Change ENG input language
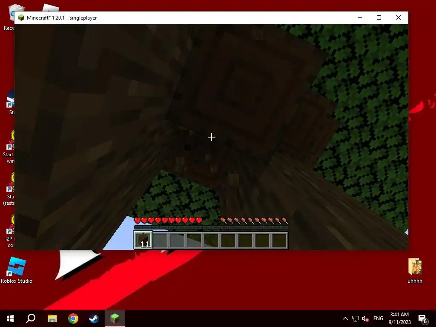Screen dimensions: 436x327 [378, 318]
